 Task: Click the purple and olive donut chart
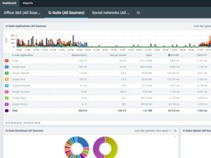(105, 147)
